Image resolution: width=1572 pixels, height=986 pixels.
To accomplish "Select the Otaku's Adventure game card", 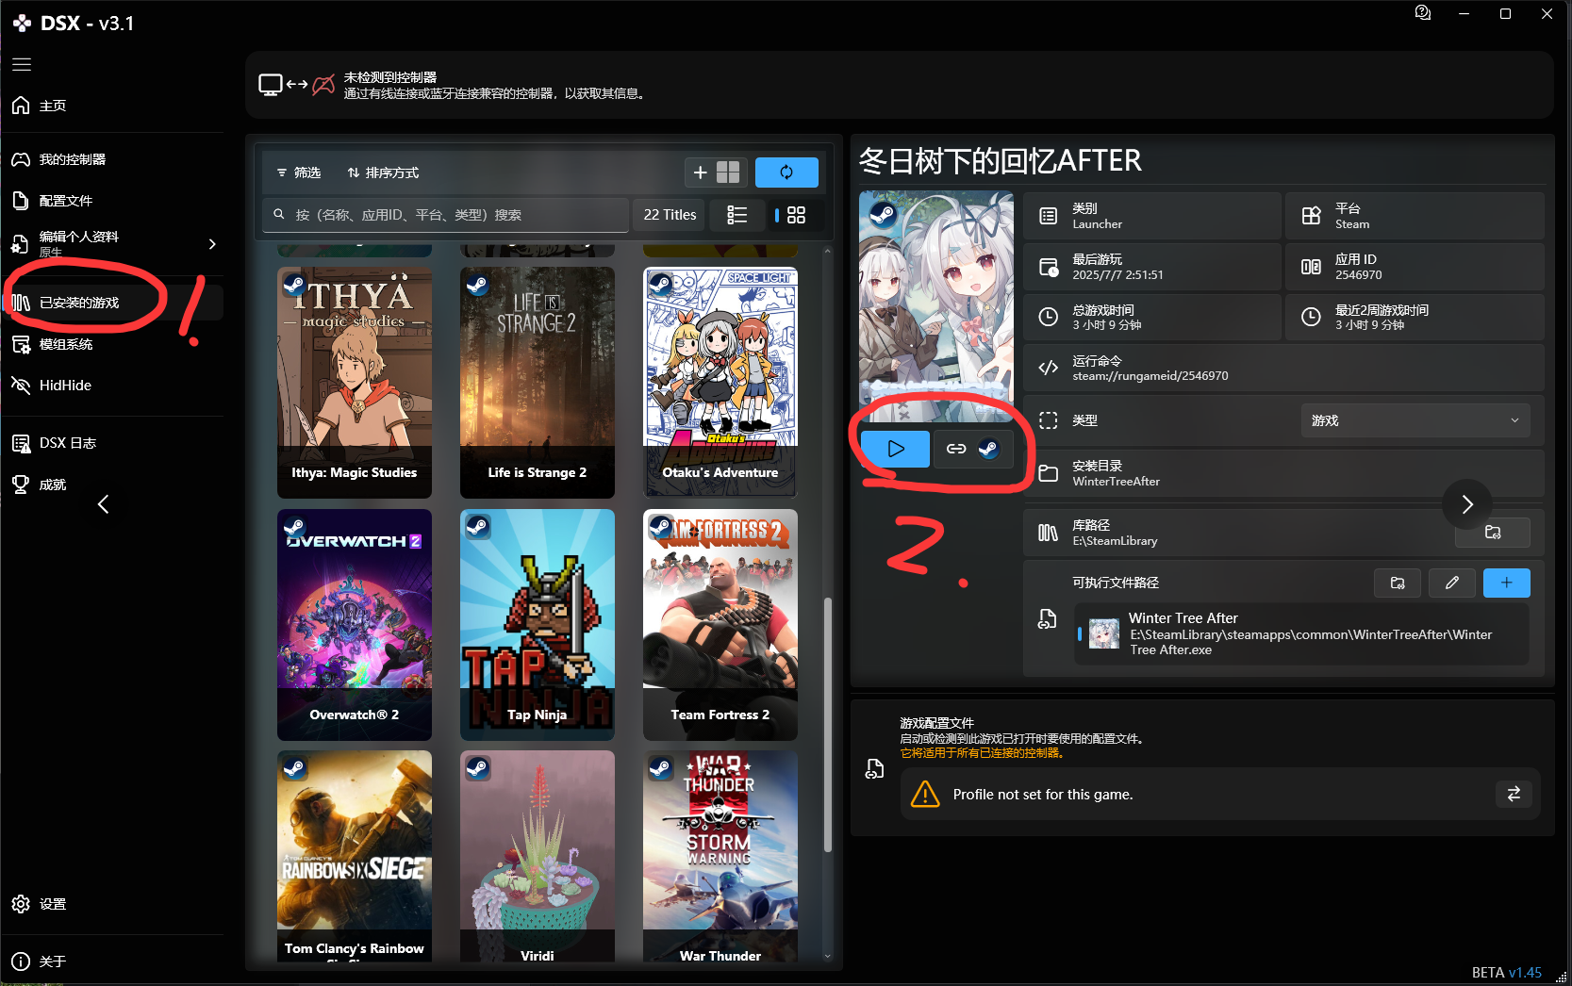I will [720, 383].
